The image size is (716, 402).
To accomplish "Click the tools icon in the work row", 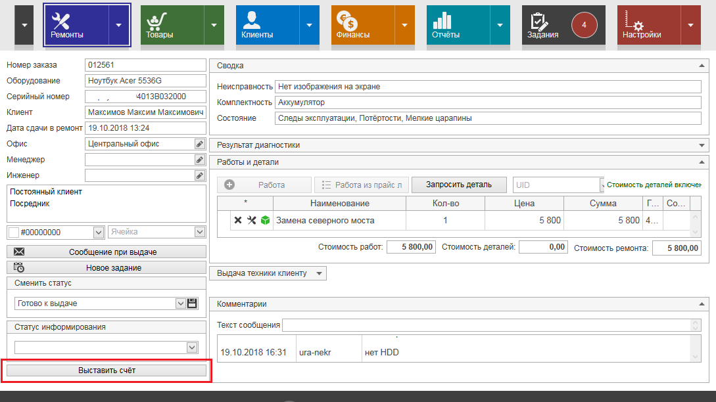I will coord(252,221).
